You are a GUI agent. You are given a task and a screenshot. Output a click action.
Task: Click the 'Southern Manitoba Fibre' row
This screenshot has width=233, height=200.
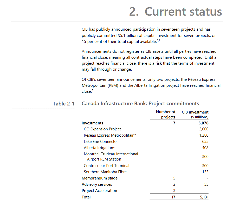tap(105, 172)
